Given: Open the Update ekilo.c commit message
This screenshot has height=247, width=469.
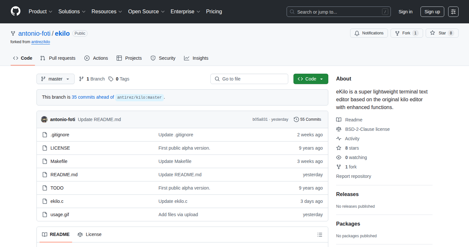Looking at the screenshot, I should (173, 201).
